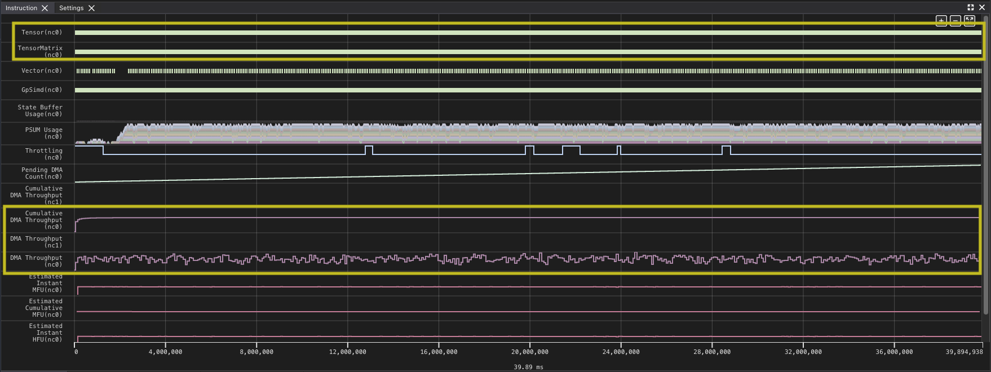The image size is (991, 372).
Task: Click the 4,000,000 tick on time axis
Action: (x=165, y=352)
